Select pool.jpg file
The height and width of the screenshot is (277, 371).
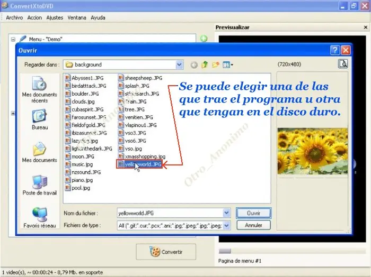(77, 188)
